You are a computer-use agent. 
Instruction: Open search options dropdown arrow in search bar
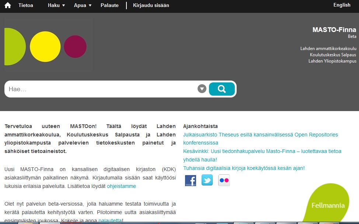[202, 89]
